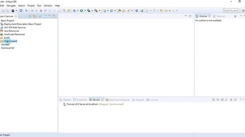Click Link with Editor in Project Explorer
The width and height of the screenshot is (245, 137).
pyautogui.click(x=34, y=16)
